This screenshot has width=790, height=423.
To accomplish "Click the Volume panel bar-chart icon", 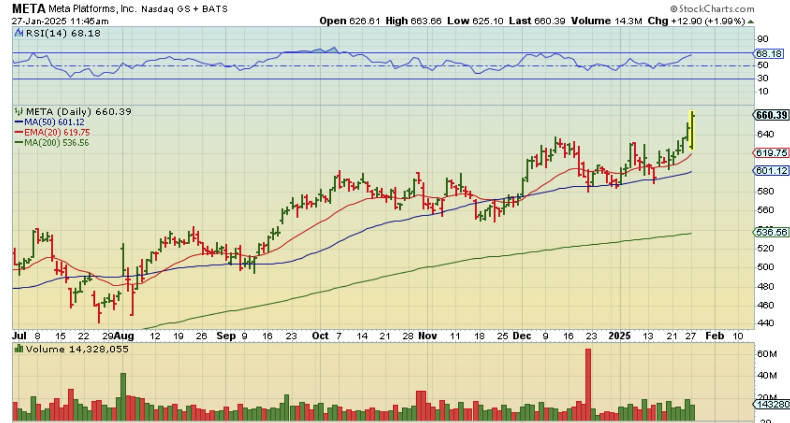I will [x=19, y=349].
